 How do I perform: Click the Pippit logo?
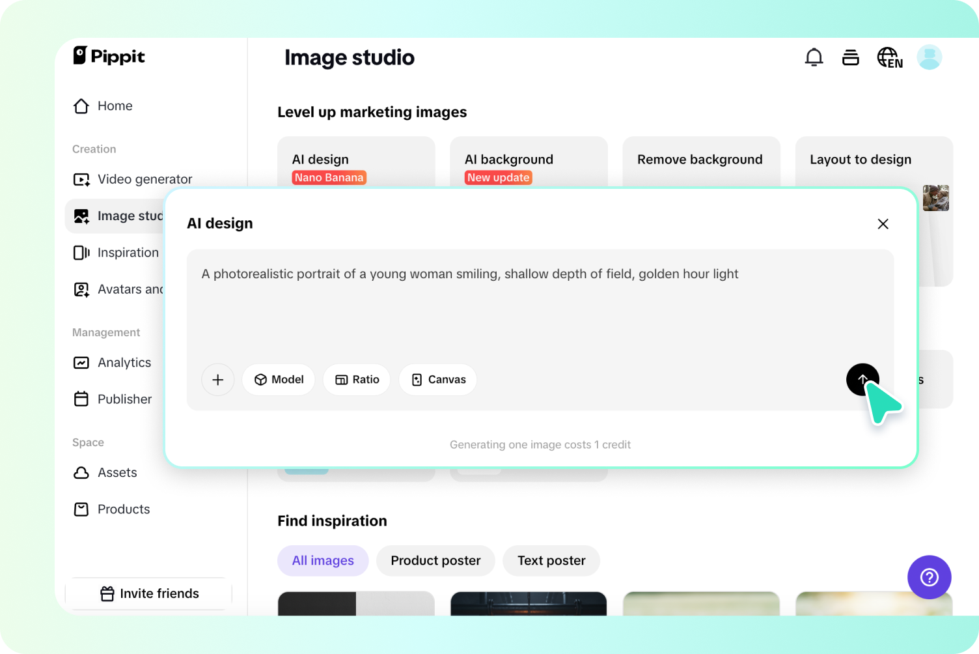tap(109, 56)
